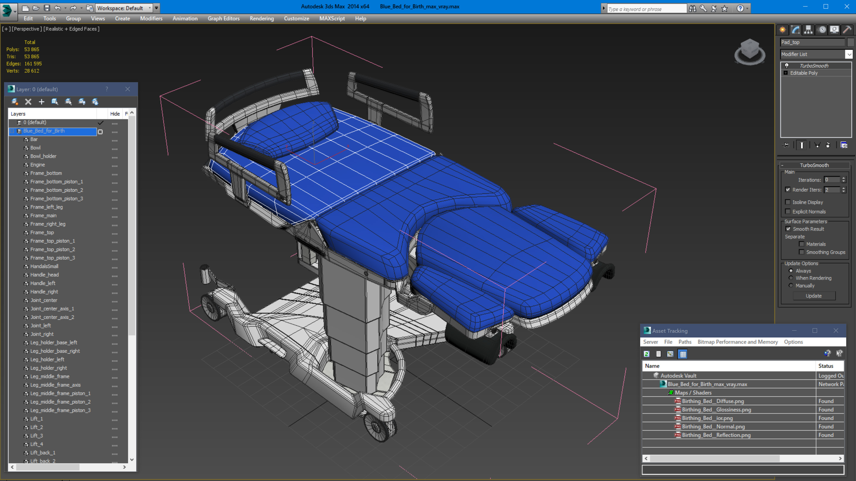This screenshot has width=856, height=481.
Task: Click the Redo arrow icon
Action: [x=73, y=8]
